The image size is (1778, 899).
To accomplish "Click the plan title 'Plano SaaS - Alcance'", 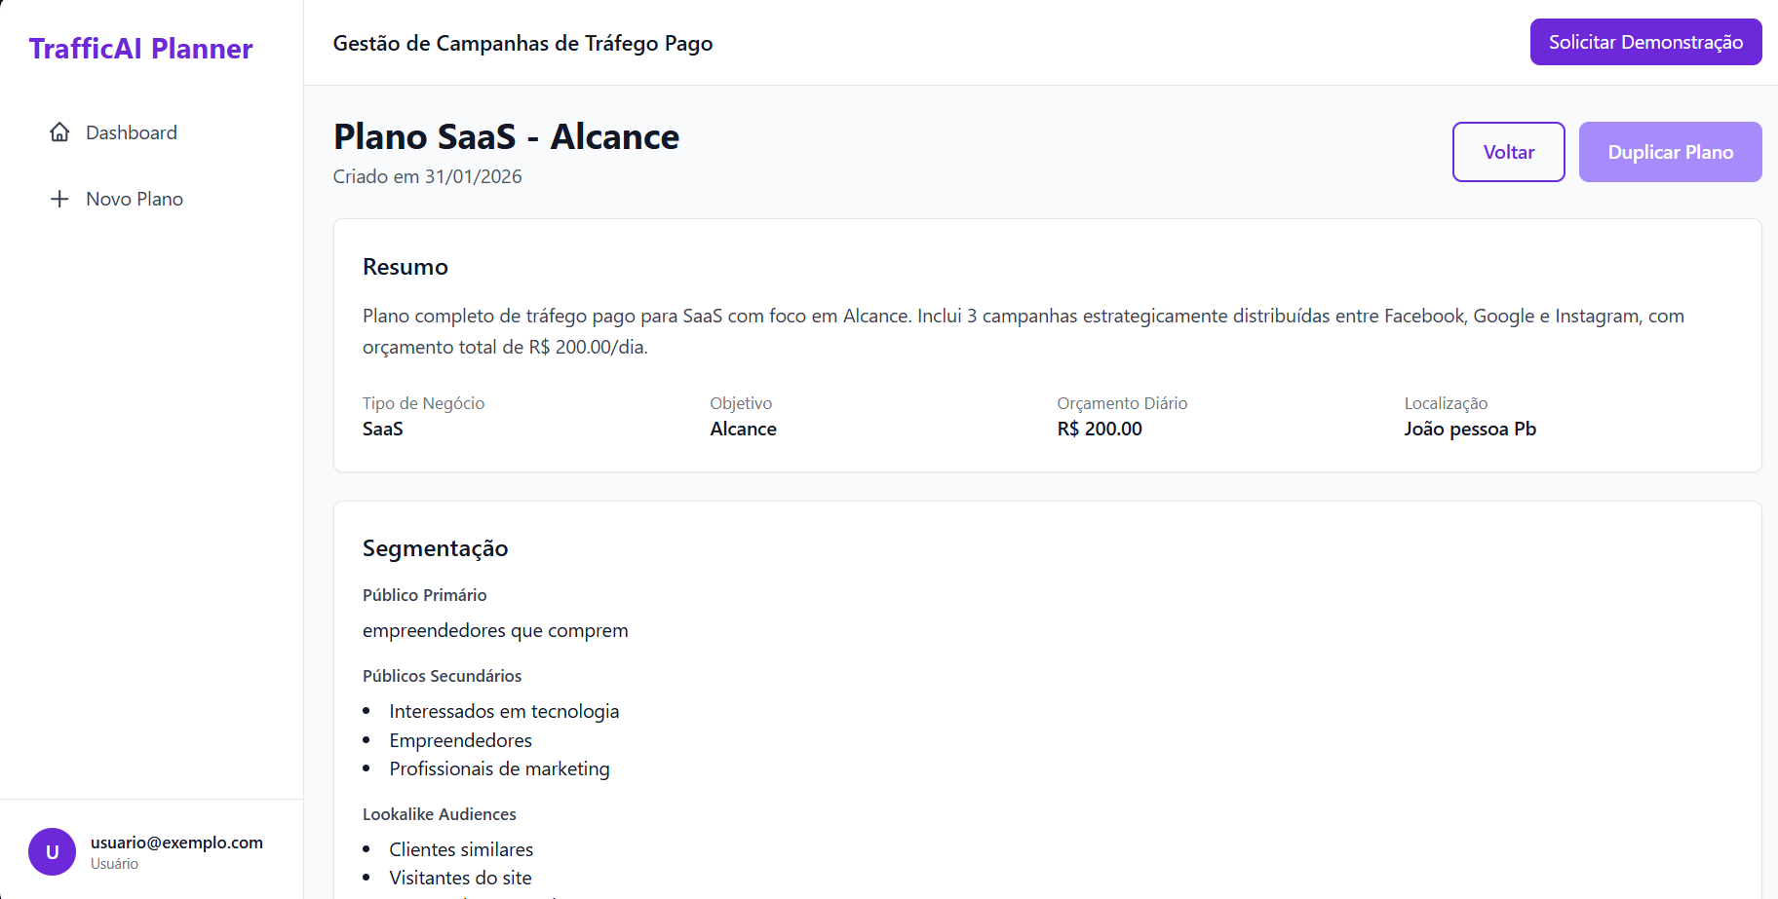I will point(506,137).
